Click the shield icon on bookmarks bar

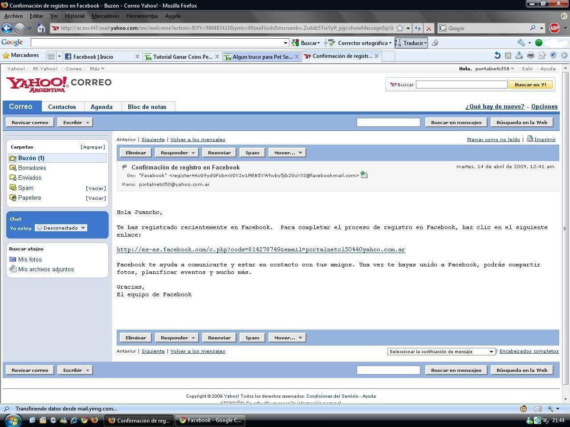pos(553,56)
